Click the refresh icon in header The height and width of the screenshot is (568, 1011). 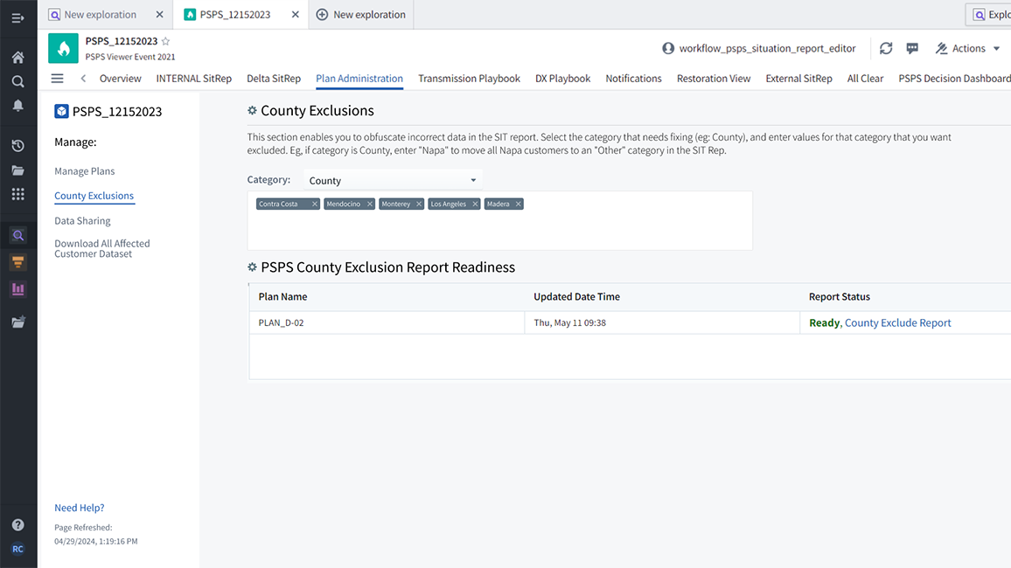click(x=886, y=49)
